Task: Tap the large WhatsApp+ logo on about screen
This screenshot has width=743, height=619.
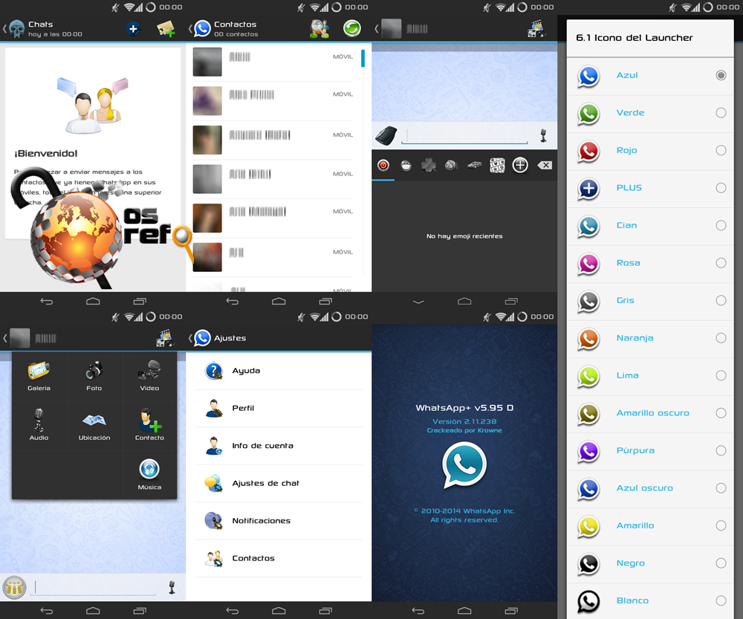Action: 464,465
